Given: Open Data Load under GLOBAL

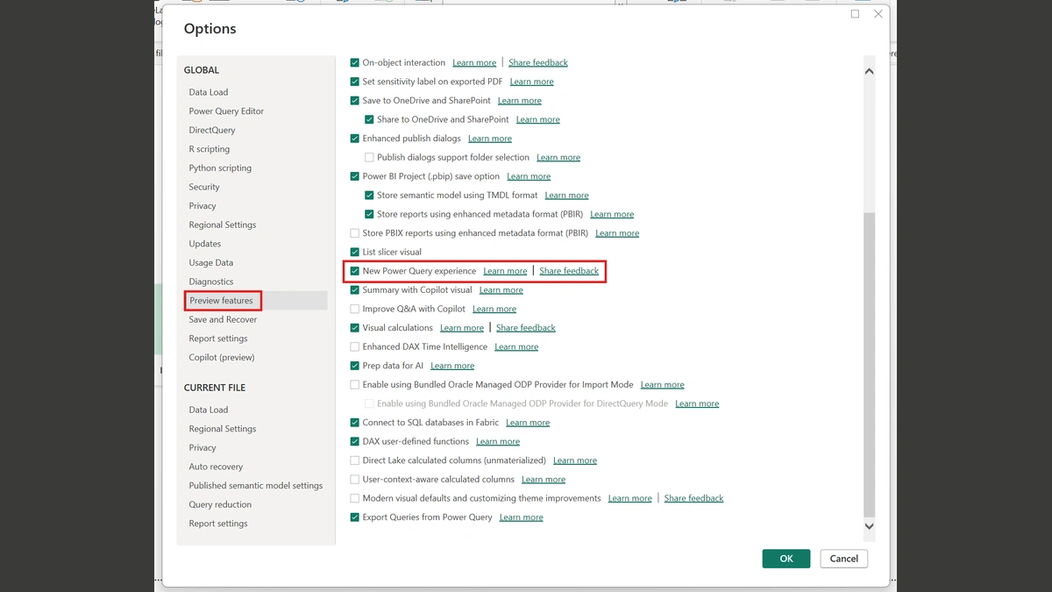Looking at the screenshot, I should coord(209,92).
